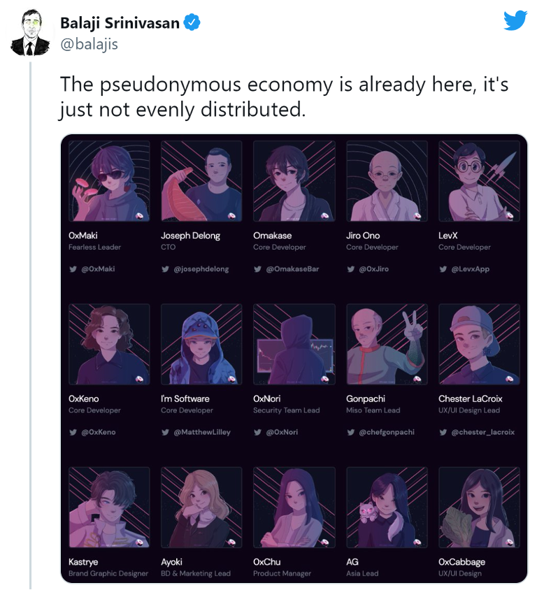Open the @balajis handle link
Screen dimensions: 537x590
(89, 44)
